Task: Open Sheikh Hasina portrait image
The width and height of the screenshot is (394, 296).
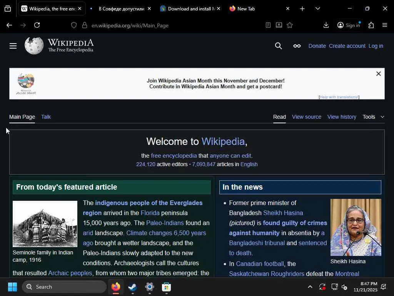Action: click(x=356, y=227)
